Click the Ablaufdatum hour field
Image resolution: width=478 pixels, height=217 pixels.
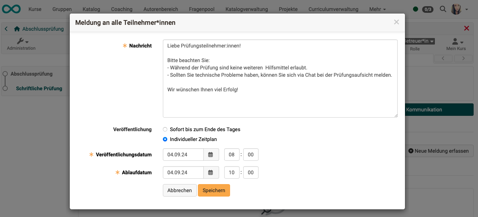tap(232, 172)
